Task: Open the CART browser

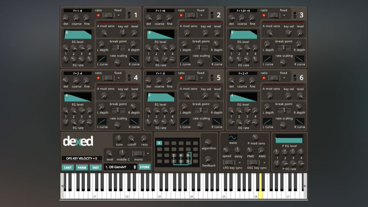Action: (x=68, y=167)
